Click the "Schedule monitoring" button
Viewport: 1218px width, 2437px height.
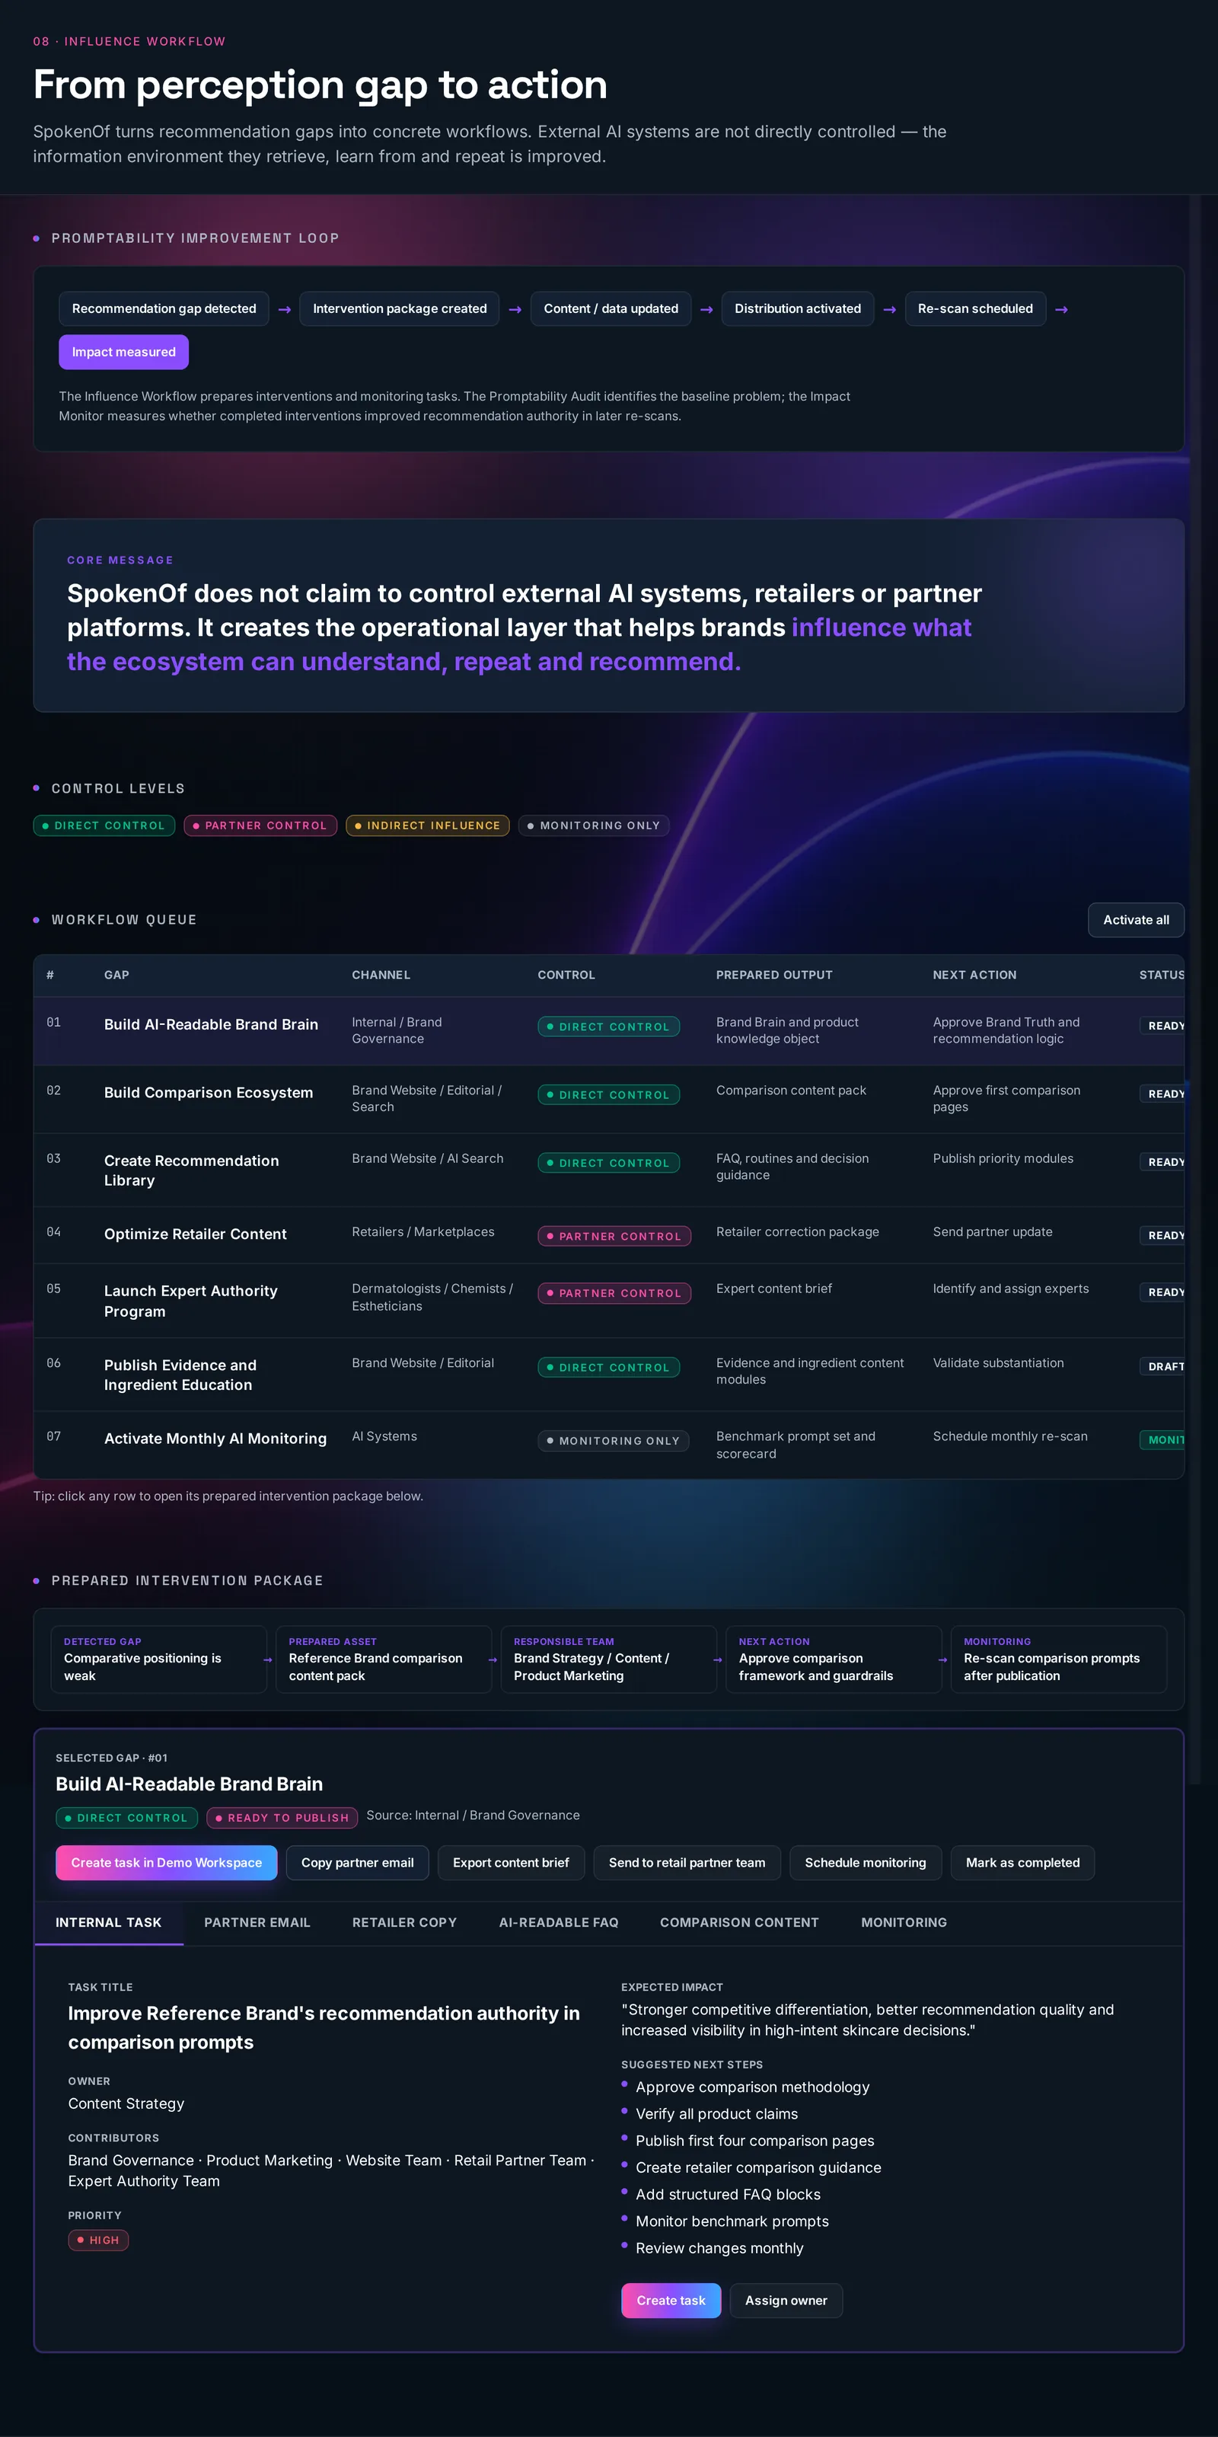point(866,1863)
